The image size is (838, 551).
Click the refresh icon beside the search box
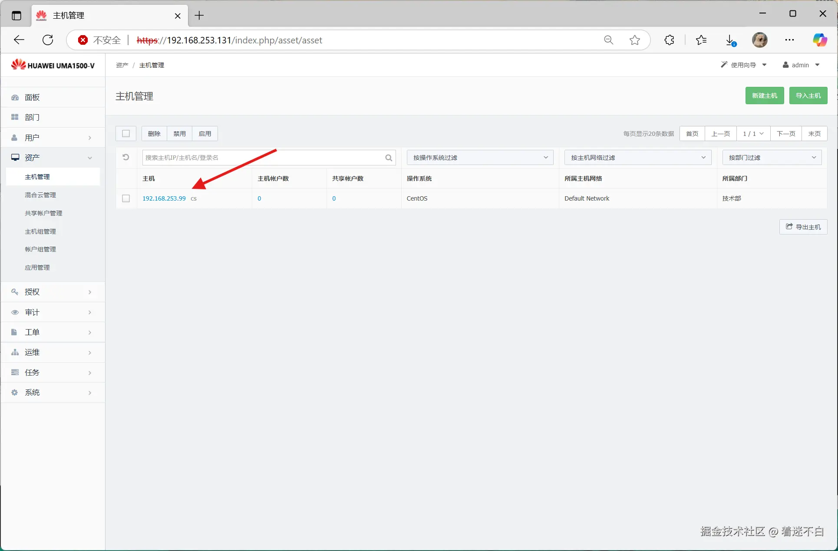pyautogui.click(x=126, y=157)
